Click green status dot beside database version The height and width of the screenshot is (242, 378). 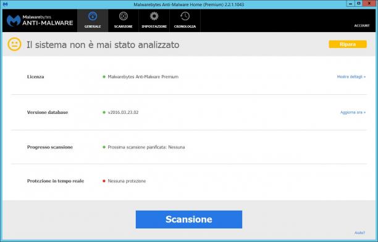(x=104, y=112)
